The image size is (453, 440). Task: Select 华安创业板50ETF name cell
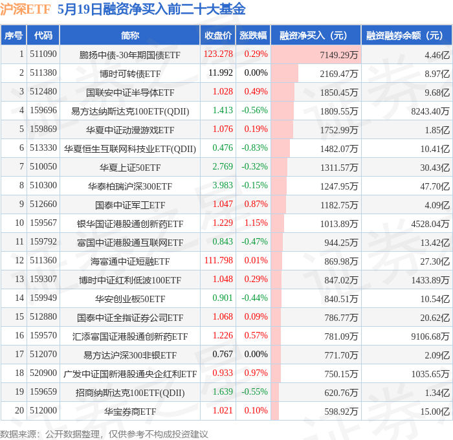coord(129,299)
